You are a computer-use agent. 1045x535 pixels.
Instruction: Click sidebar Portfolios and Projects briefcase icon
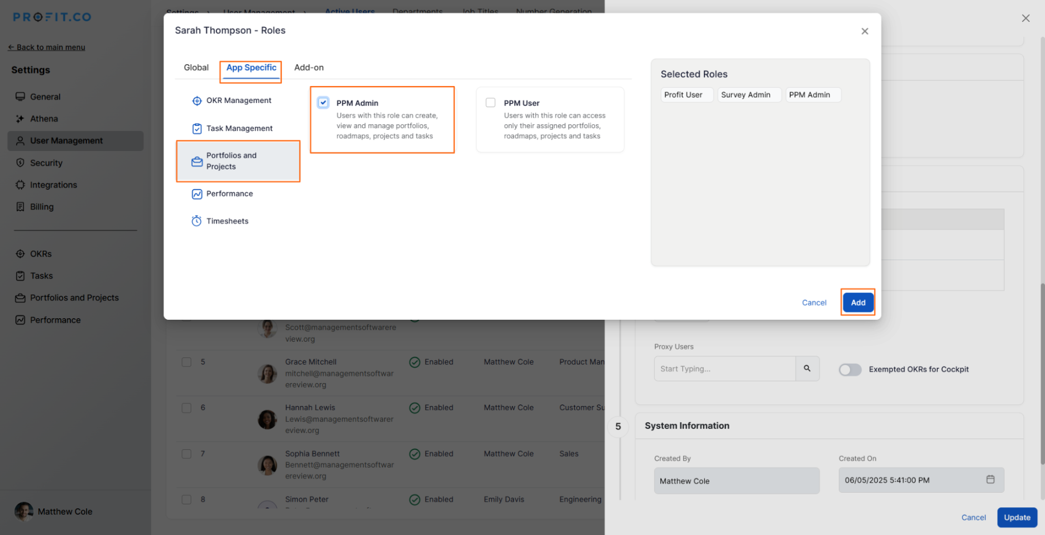tap(20, 298)
